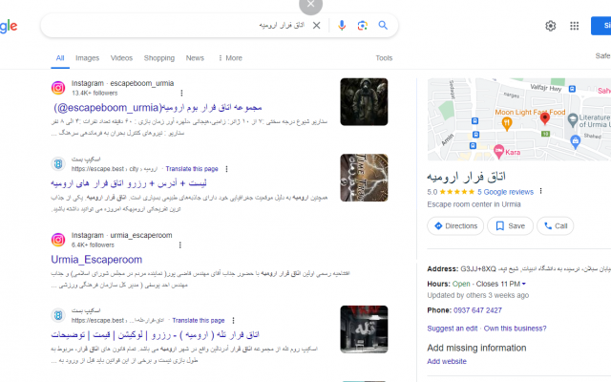Expand the More search categories menu
The image size is (611, 382).
tap(230, 58)
